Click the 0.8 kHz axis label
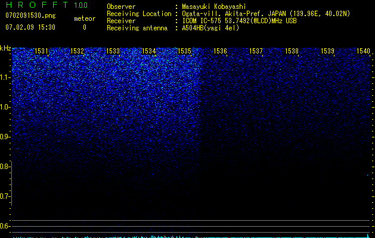Screen dimensions: 375x238 click(x=5, y=167)
